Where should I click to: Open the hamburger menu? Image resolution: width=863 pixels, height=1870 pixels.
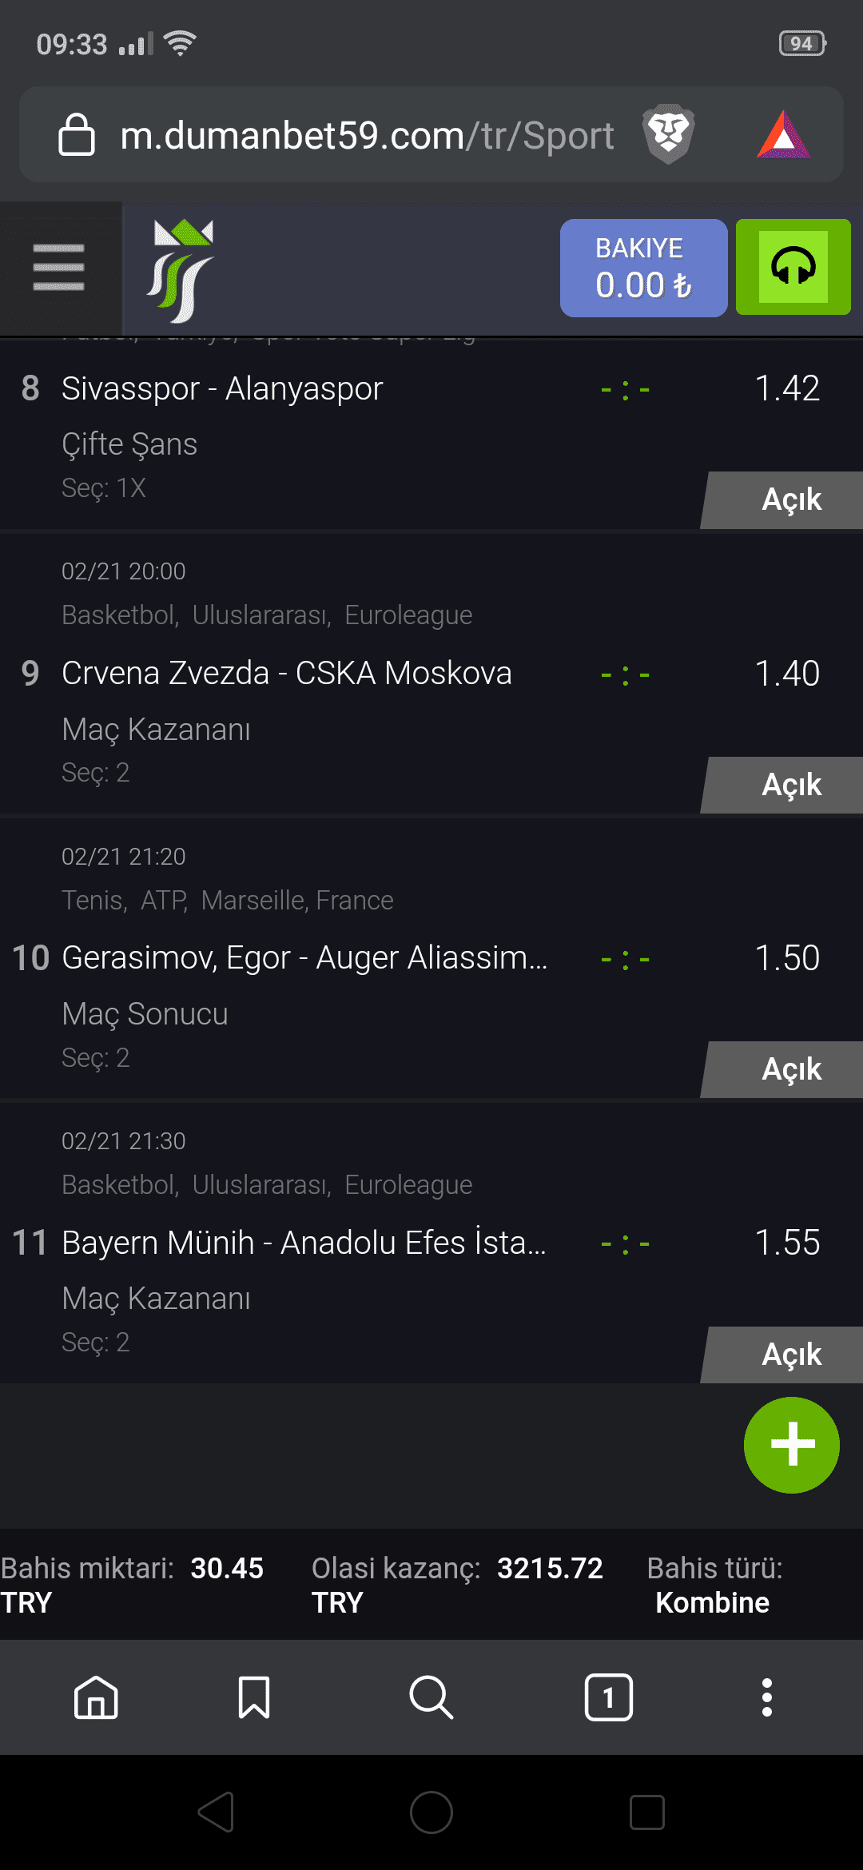click(x=59, y=268)
